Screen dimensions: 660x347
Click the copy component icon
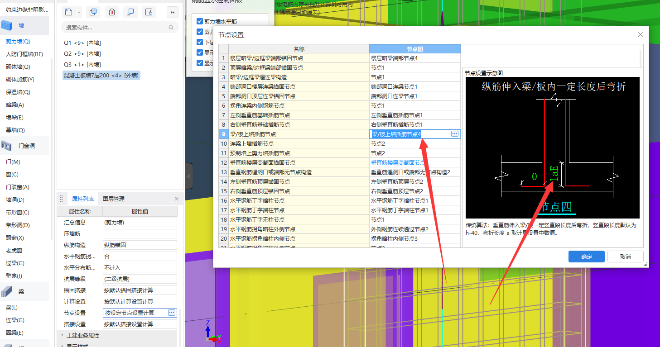point(93,12)
